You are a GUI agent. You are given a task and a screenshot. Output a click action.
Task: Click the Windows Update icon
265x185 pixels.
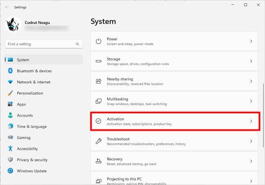(10, 171)
